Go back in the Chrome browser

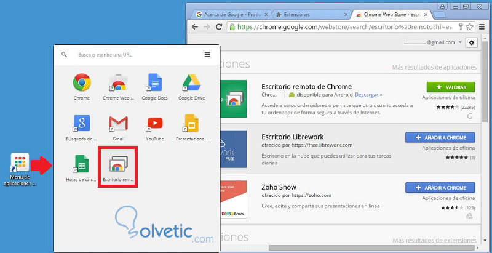tap(194, 27)
